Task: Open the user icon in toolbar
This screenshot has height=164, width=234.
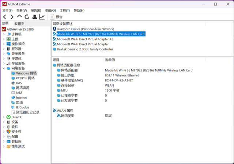Action: (34, 17)
